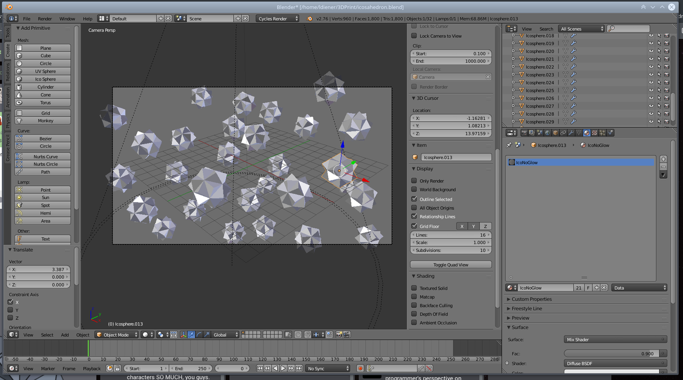Switch to the Physics tab in tool shelf
The height and width of the screenshot is (380, 683).
click(8, 121)
